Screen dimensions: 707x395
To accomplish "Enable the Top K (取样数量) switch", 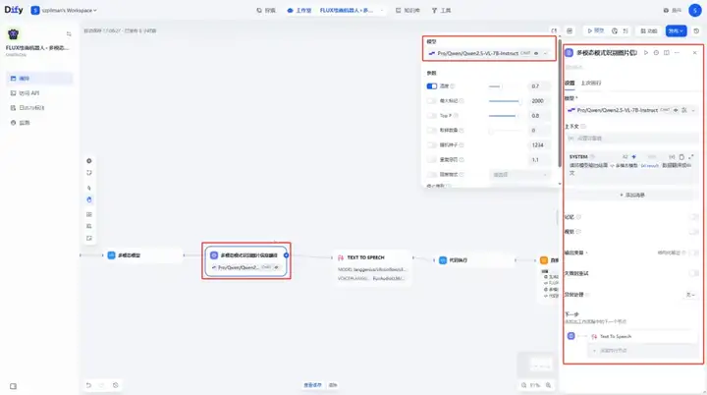I will (432, 130).
